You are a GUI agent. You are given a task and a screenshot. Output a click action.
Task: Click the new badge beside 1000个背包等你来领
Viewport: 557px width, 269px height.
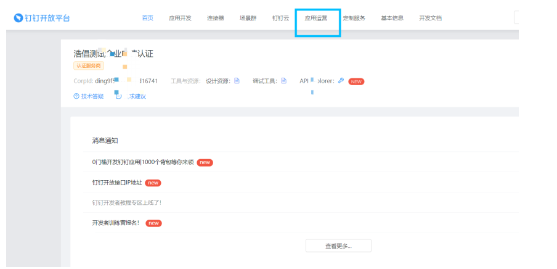pos(205,162)
